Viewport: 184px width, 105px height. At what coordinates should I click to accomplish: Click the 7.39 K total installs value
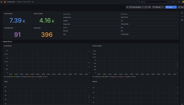tap(17, 20)
